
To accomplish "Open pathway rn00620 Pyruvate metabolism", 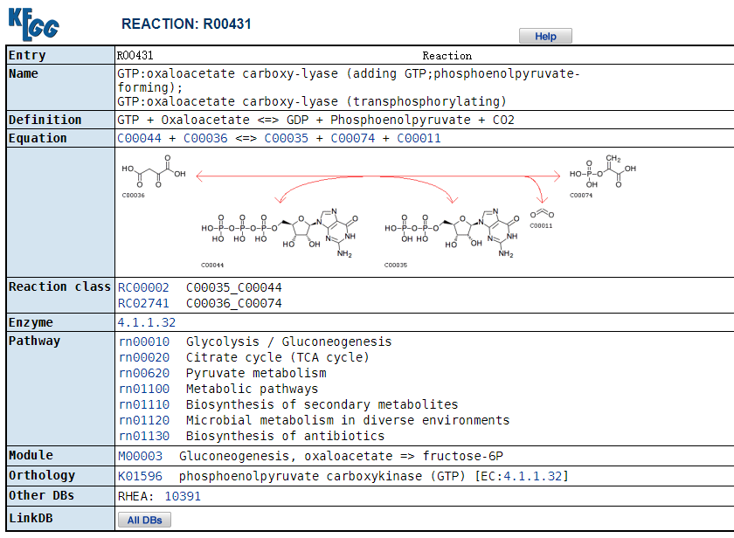I will tap(144, 373).
